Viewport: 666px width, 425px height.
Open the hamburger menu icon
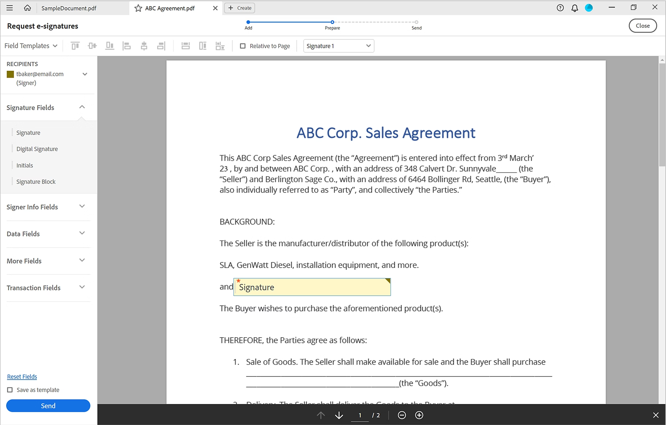click(9, 8)
